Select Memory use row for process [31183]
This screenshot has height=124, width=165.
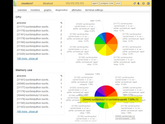(x=40, y=107)
